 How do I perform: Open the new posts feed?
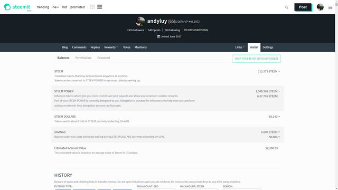pos(55,7)
